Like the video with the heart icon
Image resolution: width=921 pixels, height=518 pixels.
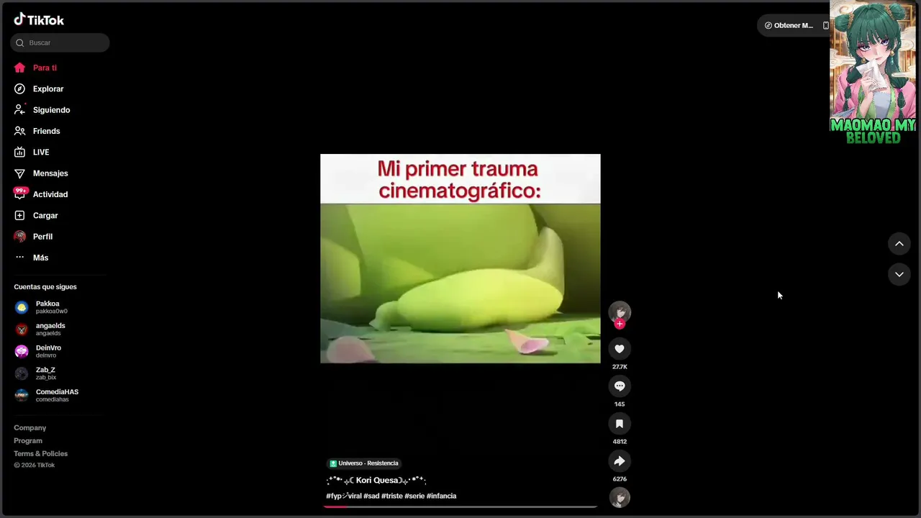click(x=620, y=349)
